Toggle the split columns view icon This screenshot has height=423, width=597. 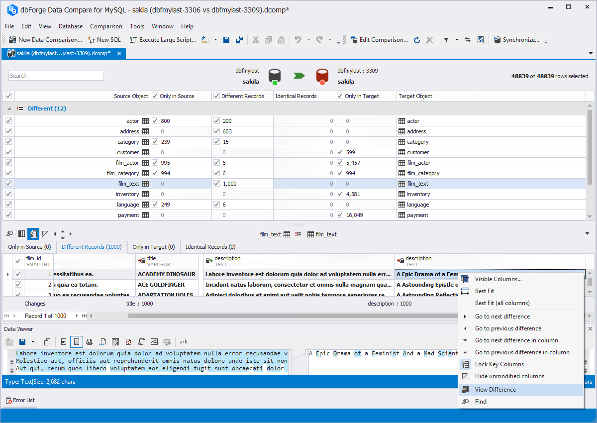point(22,233)
